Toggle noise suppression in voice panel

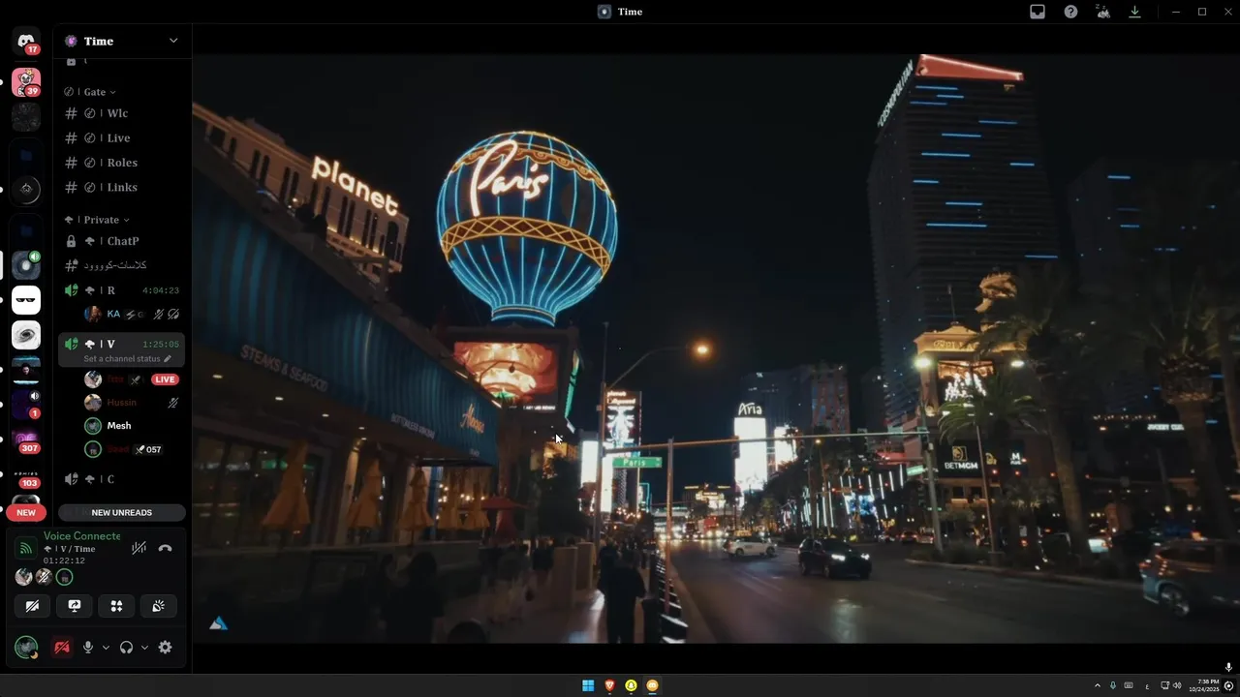point(139,548)
